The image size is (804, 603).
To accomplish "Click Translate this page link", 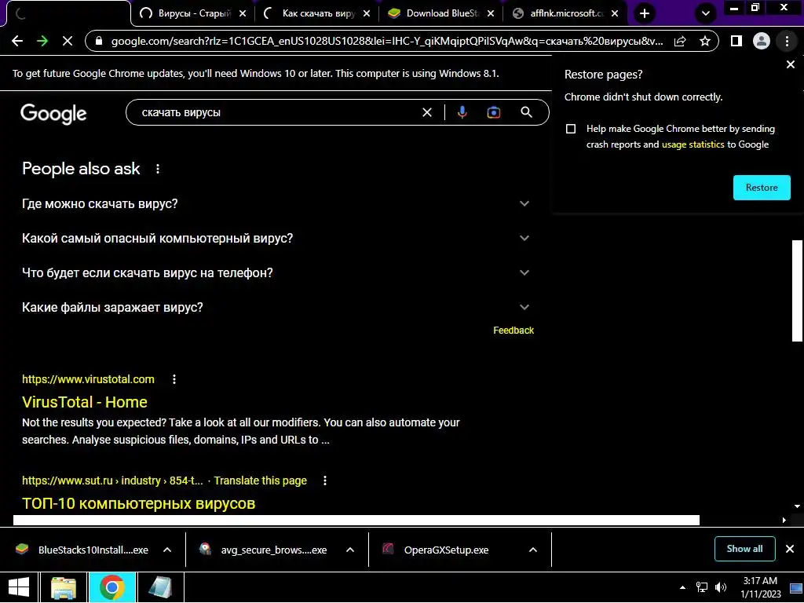I will 261,481.
